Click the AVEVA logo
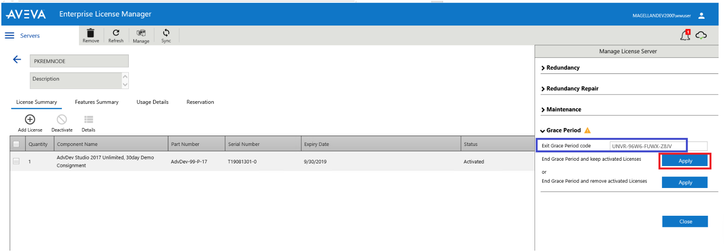The width and height of the screenshot is (724, 252). 26,14
